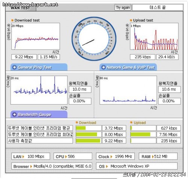Viewport: 188px width, 179px height.
Task: Click the arrow icon beside Network Game & VoIP Test
Action: point(103,67)
